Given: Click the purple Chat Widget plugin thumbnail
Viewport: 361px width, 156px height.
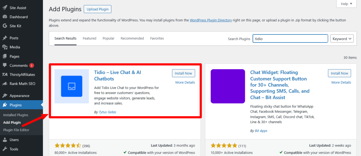Looking at the screenshot, I should (228, 86).
